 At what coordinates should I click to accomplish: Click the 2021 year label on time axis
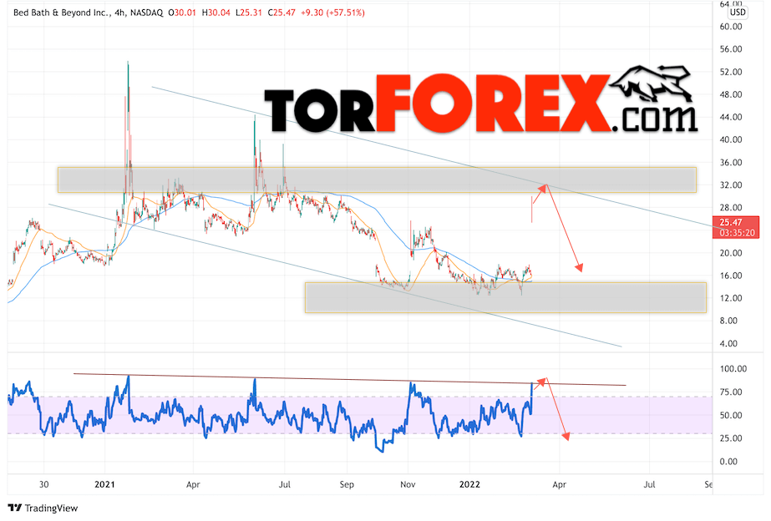click(x=104, y=484)
